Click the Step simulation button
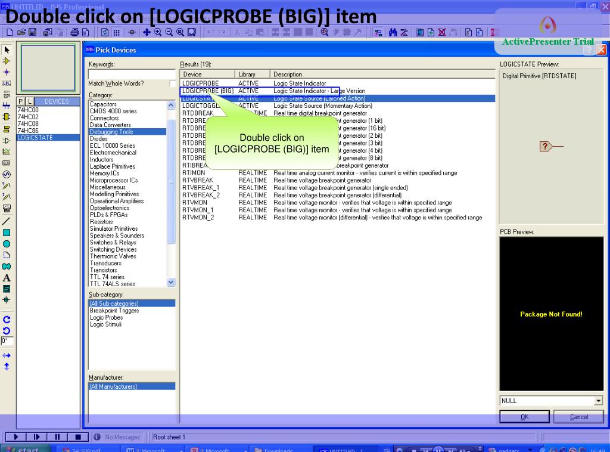 36,437
